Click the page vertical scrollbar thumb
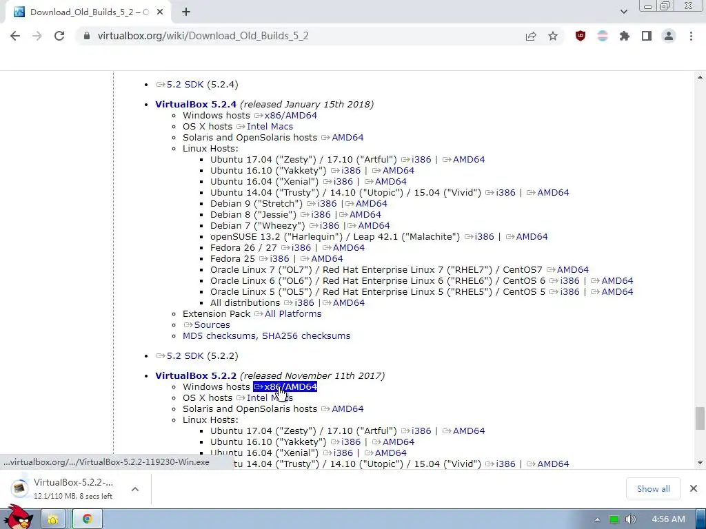The image size is (706, 529). tap(700, 418)
